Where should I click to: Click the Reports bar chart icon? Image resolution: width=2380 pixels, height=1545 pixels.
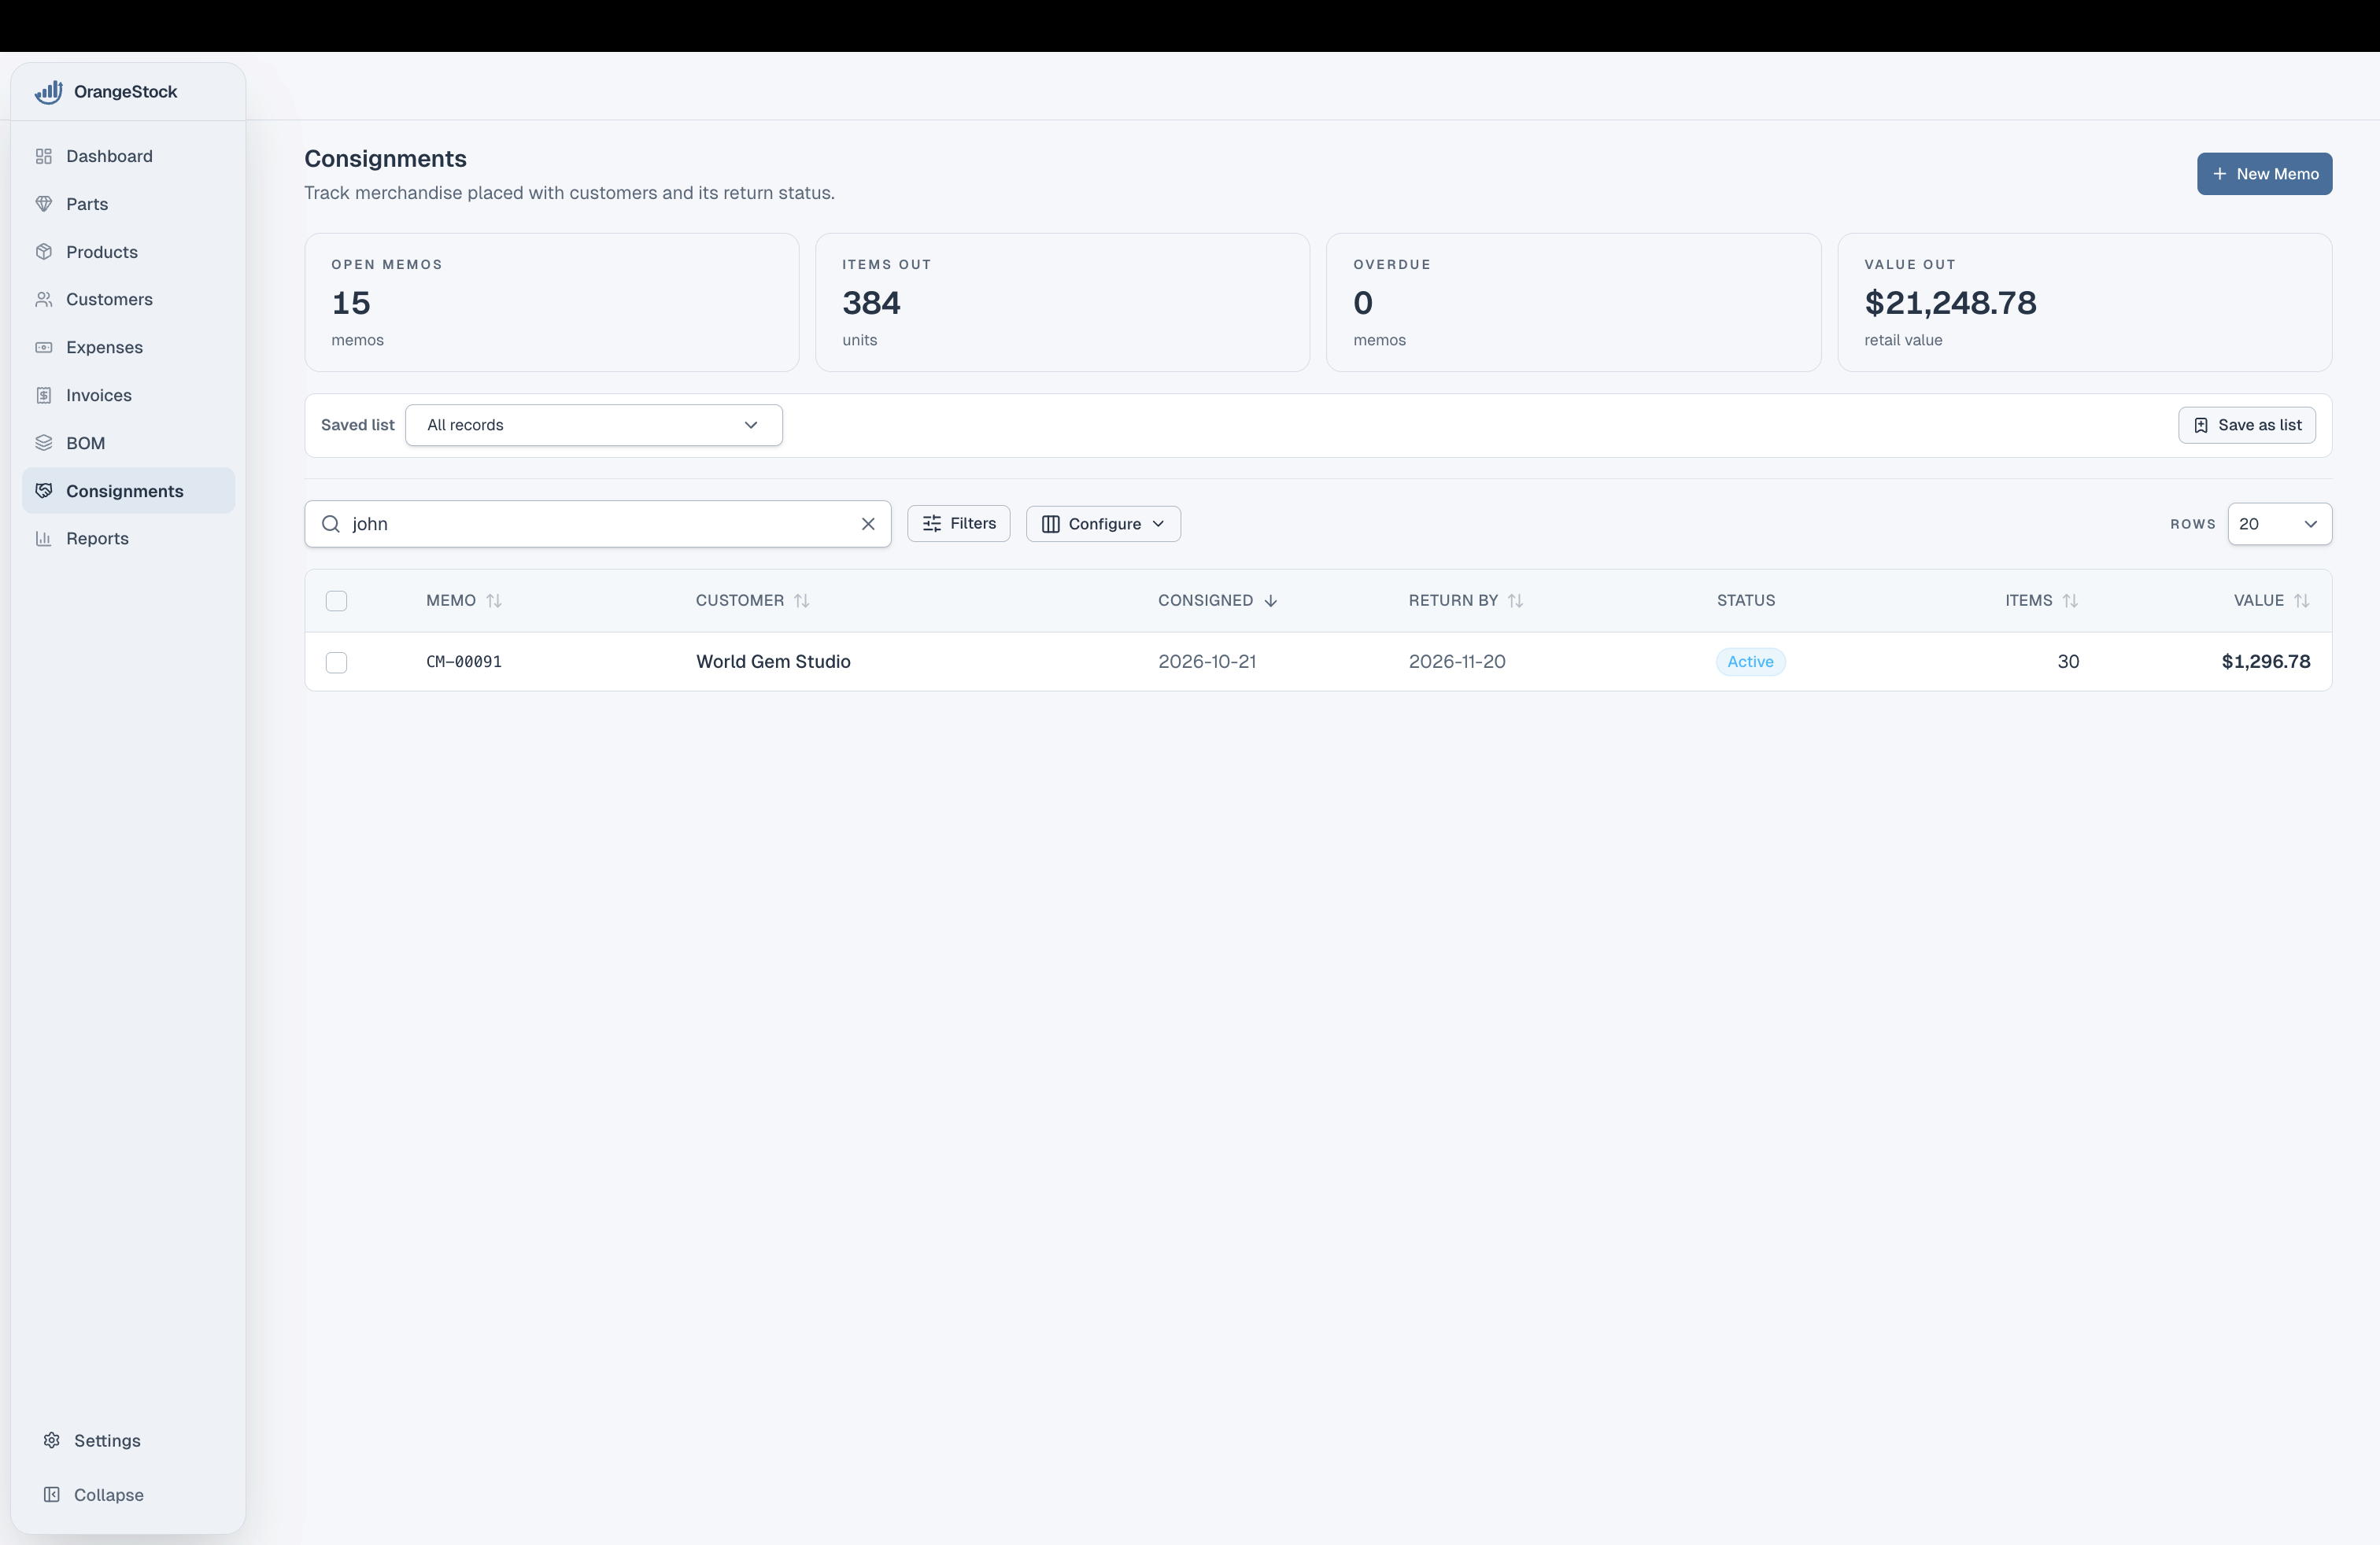point(44,539)
